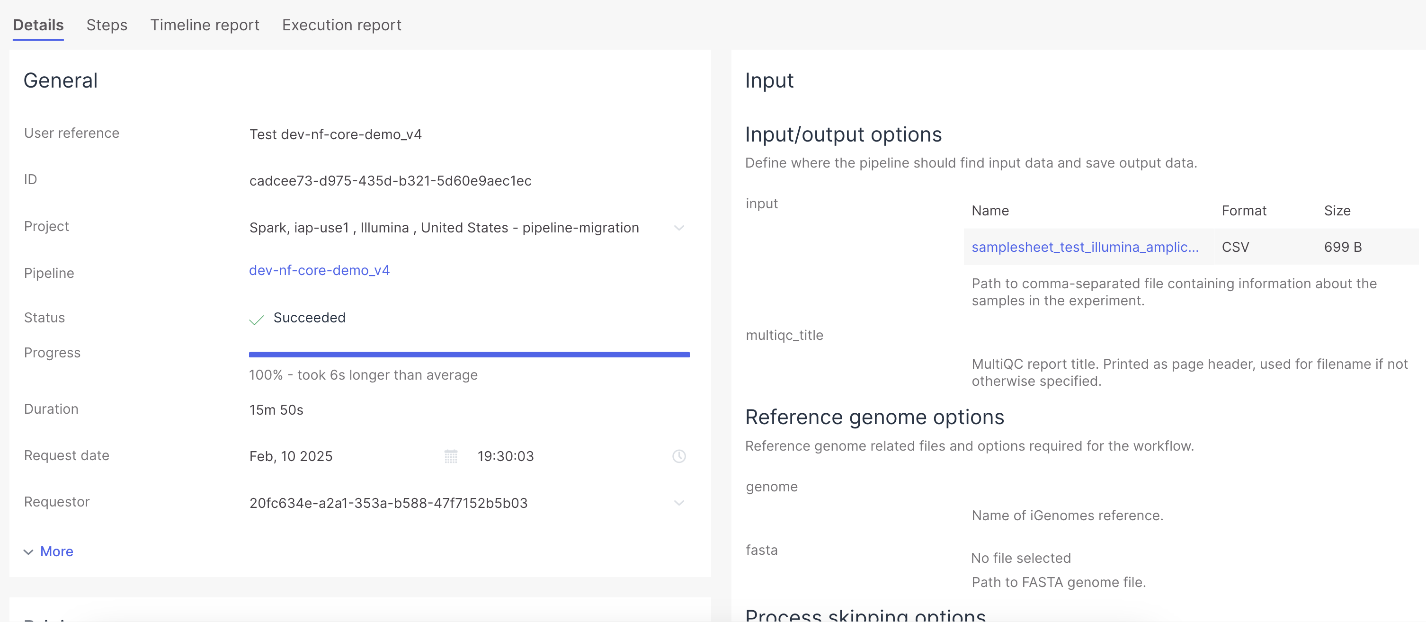Click the blue progress bar

pyautogui.click(x=469, y=354)
